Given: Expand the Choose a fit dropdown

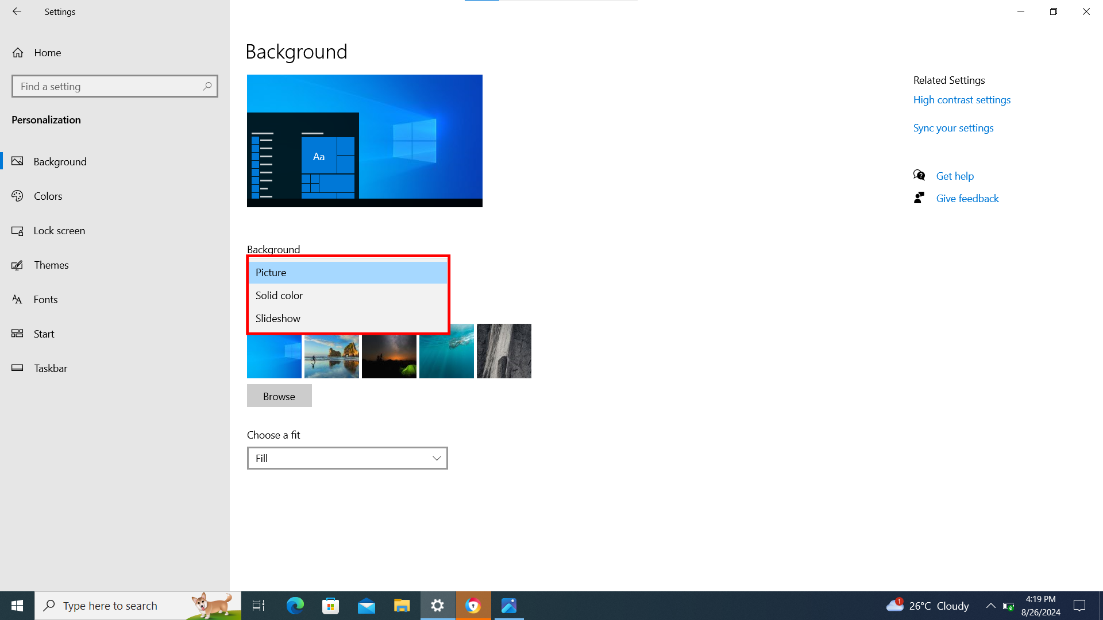Looking at the screenshot, I should (348, 458).
